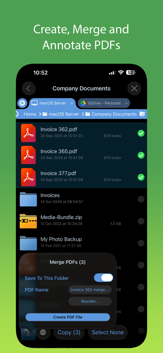Select the Media-Bundle.zip checkbox
Viewport: 163px width, 353px height.
click(x=141, y=221)
